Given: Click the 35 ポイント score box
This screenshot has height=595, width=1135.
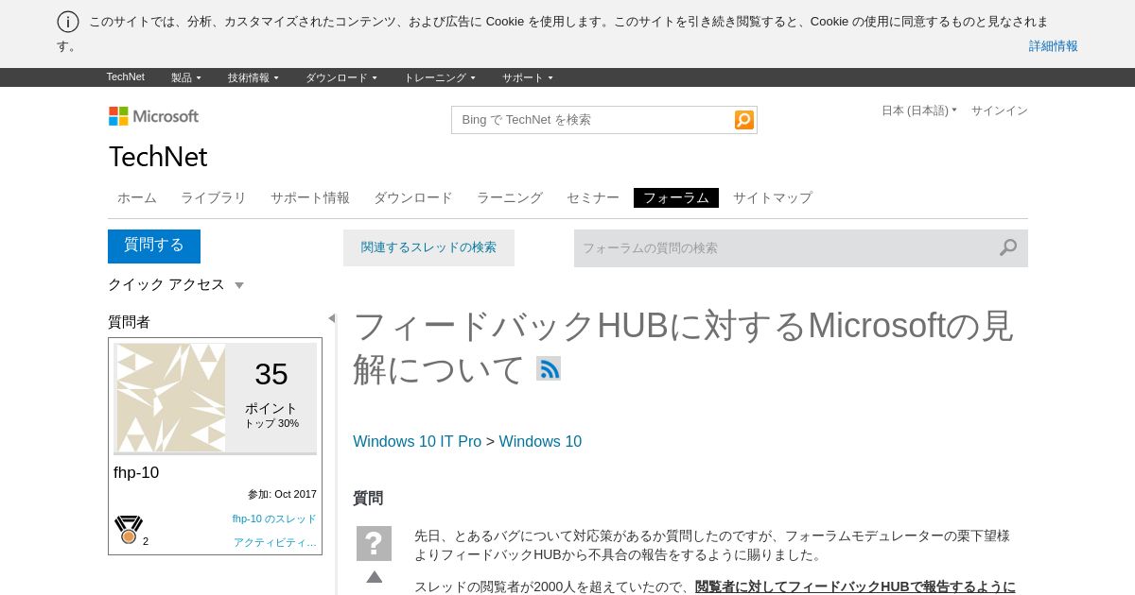Looking at the screenshot, I should [271, 398].
